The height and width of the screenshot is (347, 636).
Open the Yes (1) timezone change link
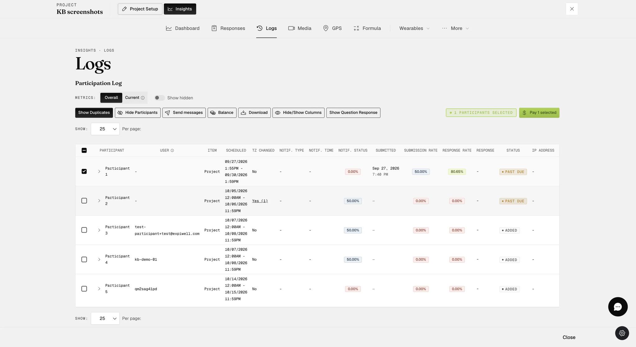(260, 201)
